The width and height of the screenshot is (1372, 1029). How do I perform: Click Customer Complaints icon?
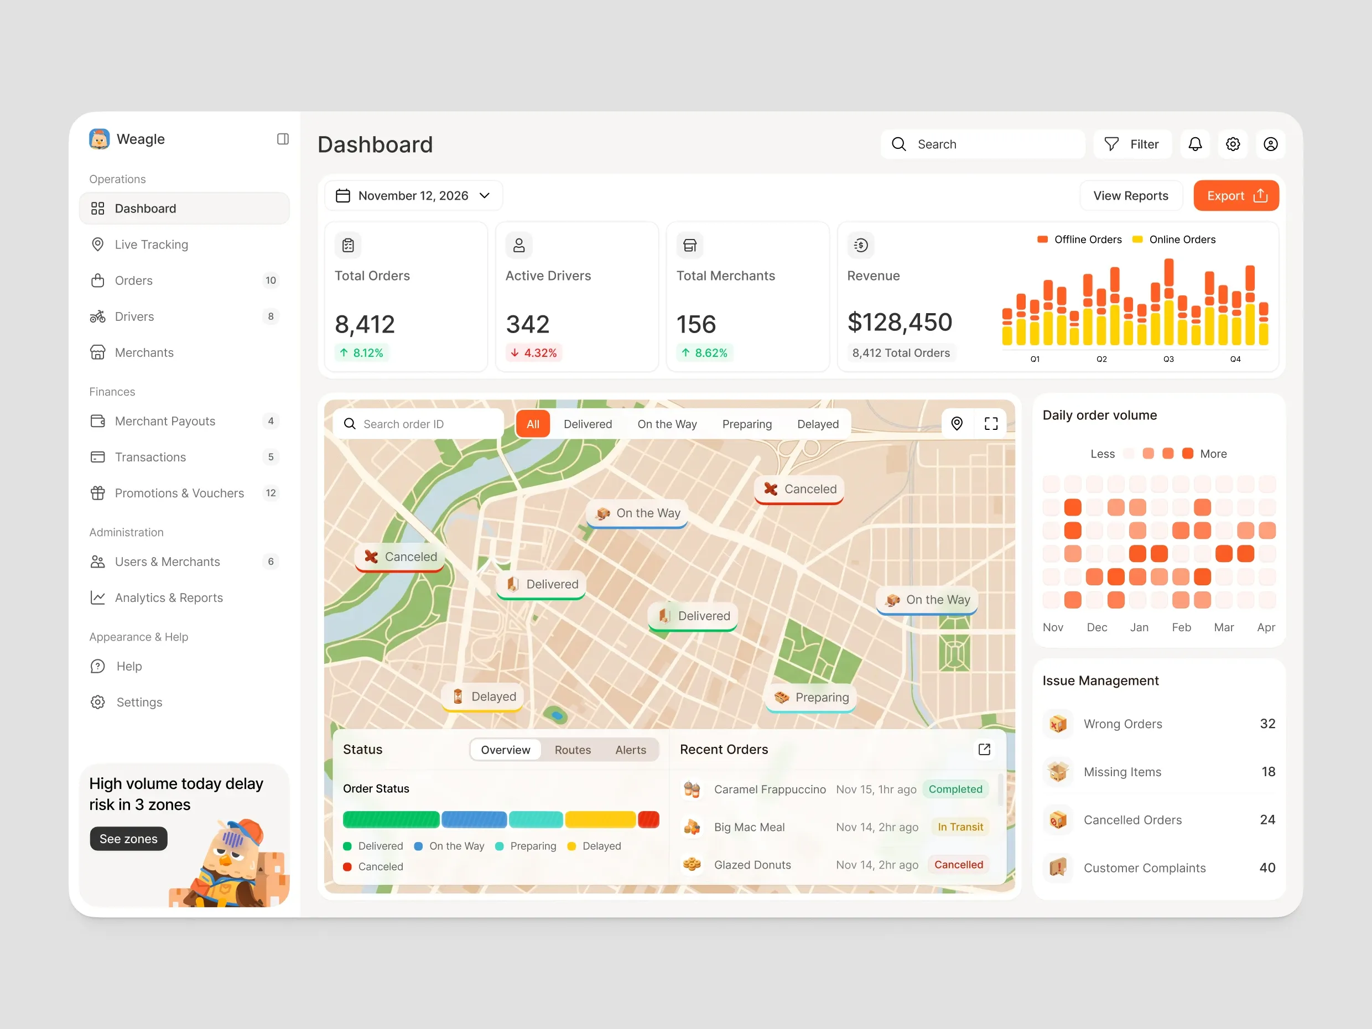tap(1058, 867)
